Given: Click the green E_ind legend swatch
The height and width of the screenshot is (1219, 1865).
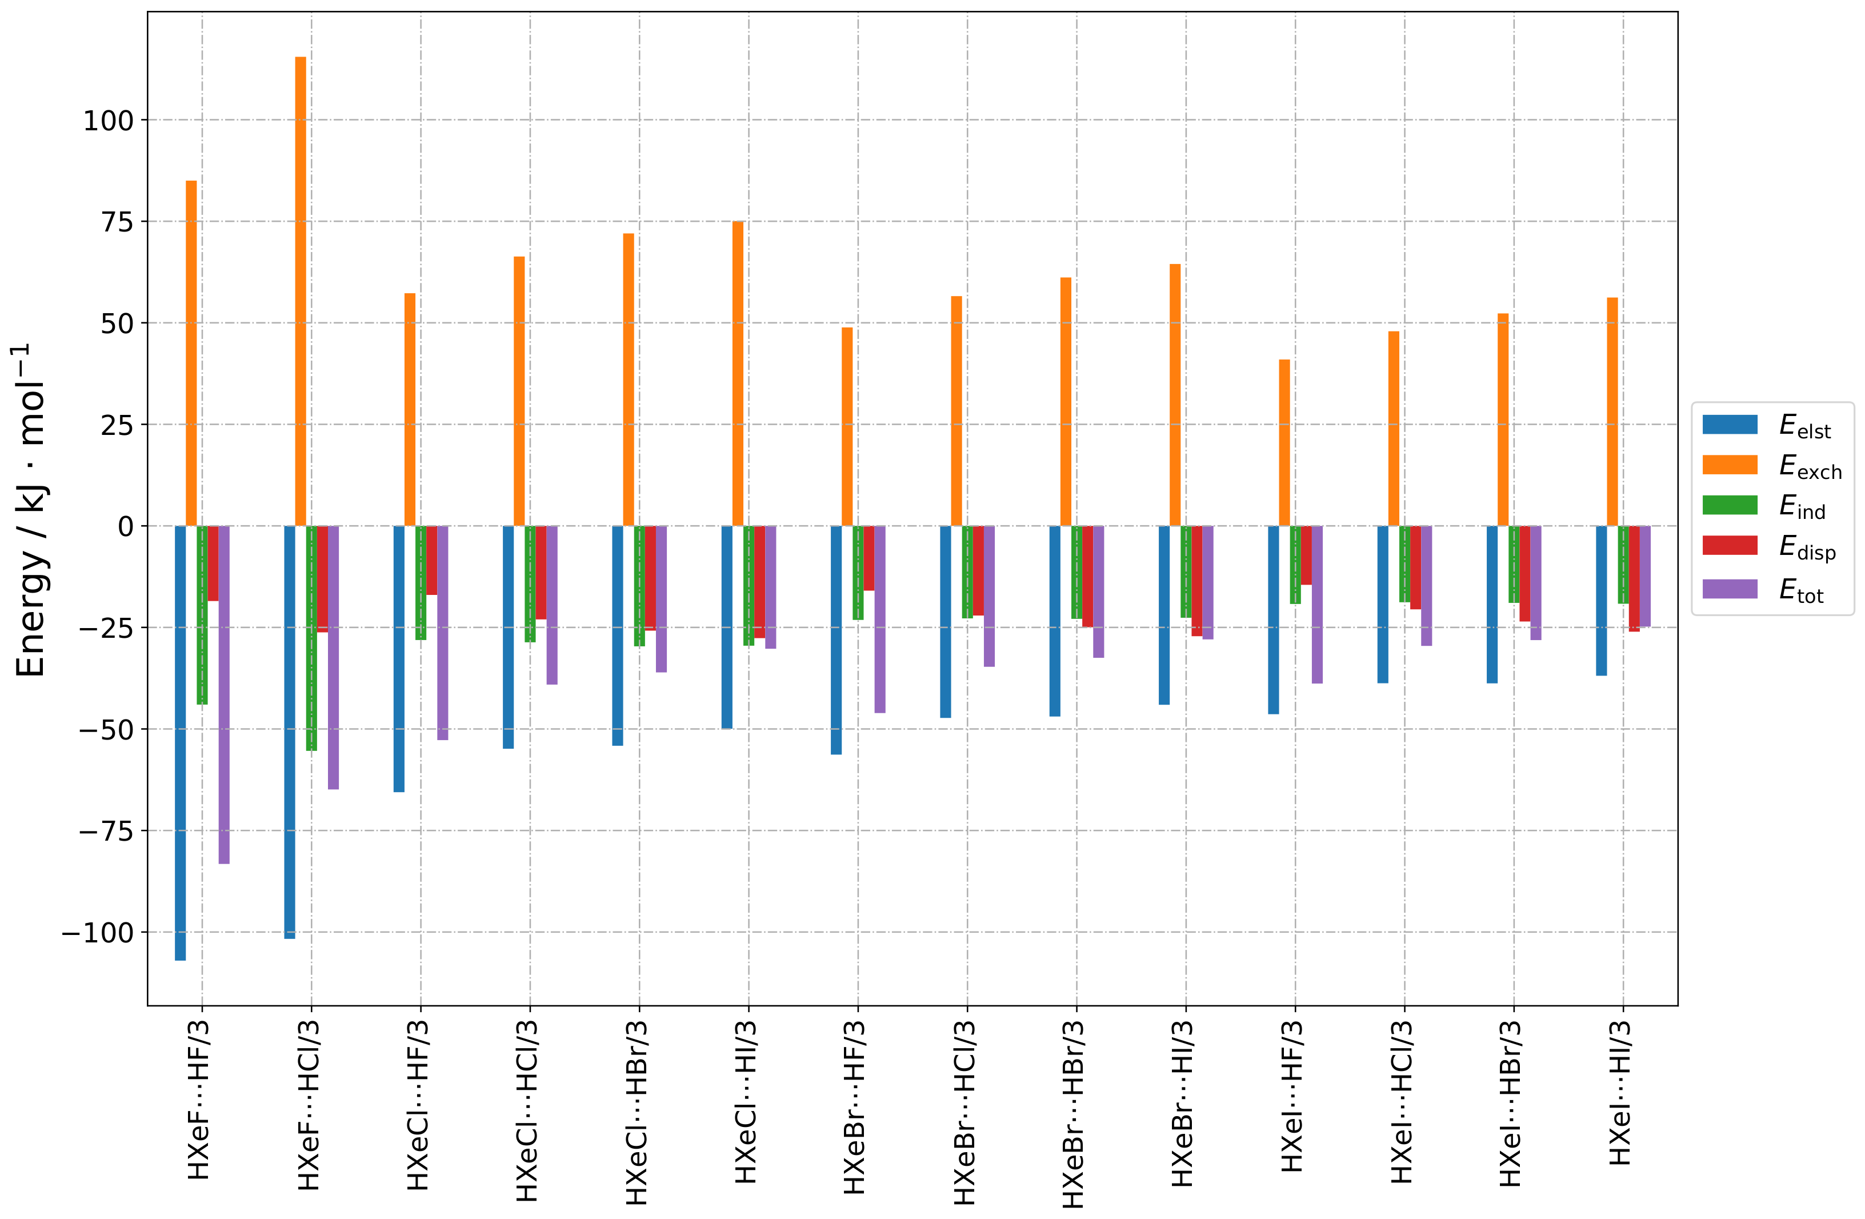Looking at the screenshot, I should pyautogui.click(x=1730, y=505).
